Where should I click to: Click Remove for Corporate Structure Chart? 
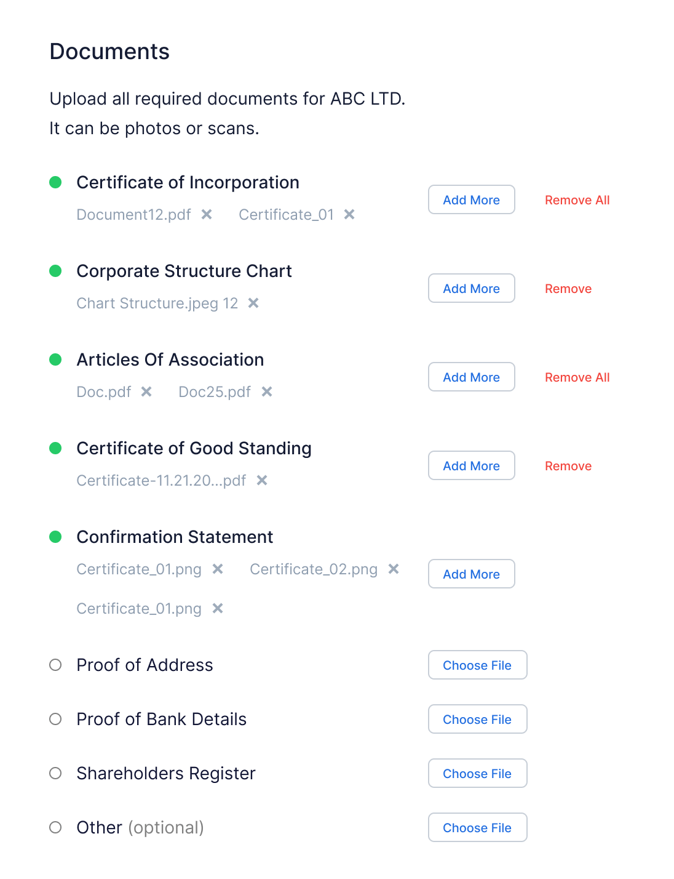(x=568, y=289)
